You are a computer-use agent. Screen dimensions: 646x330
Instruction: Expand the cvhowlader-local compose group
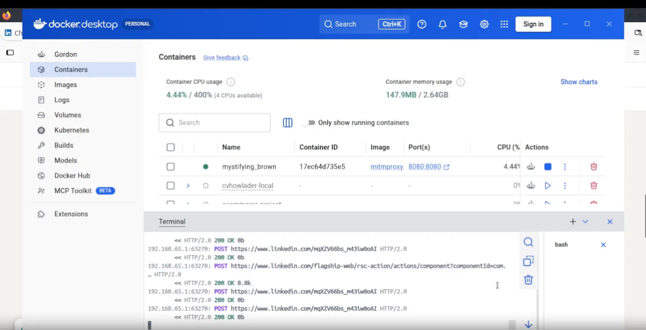coord(188,186)
